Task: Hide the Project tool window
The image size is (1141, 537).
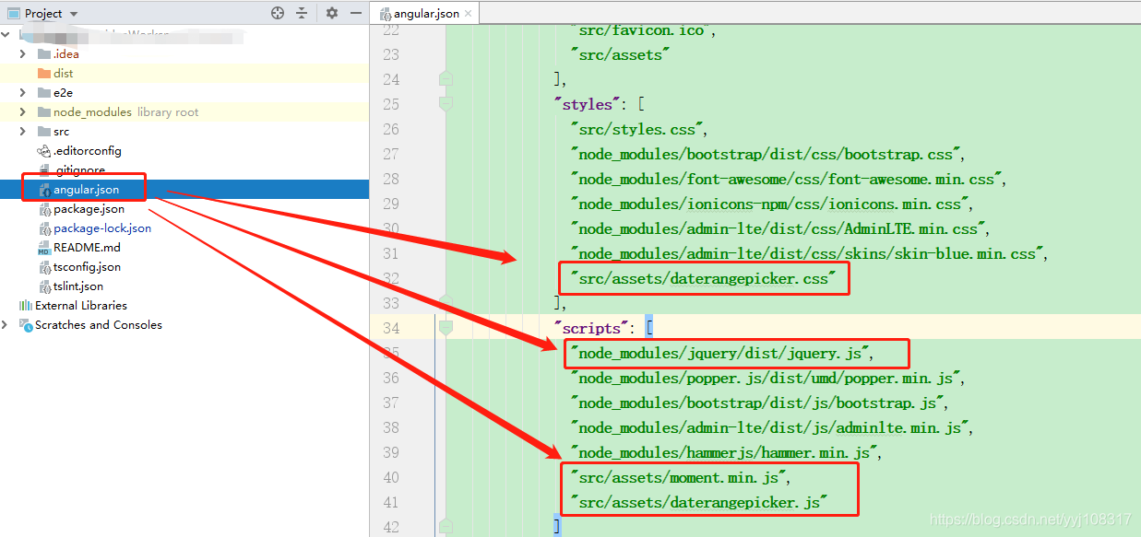Action: point(354,13)
